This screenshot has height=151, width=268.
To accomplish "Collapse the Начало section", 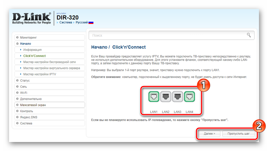I will point(50,44).
